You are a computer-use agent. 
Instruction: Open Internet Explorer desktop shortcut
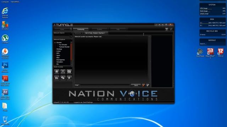pos(5,13)
